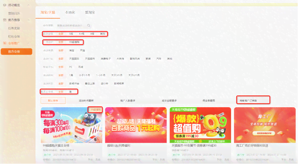Viewport: 298px width, 164px height.
Task: Collapse the 活动概览 sidebar section
Action: (x=29, y=5)
